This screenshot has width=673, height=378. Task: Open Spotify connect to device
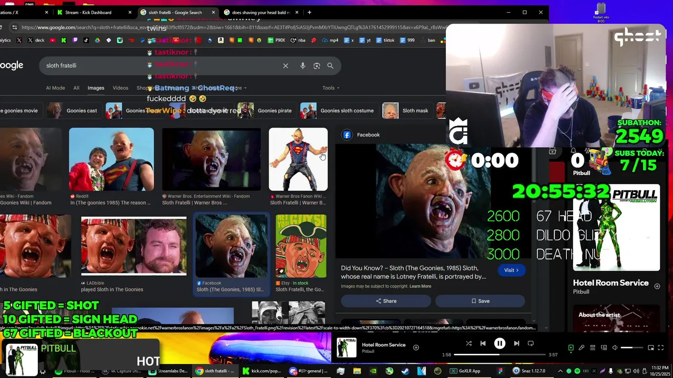[604, 348]
